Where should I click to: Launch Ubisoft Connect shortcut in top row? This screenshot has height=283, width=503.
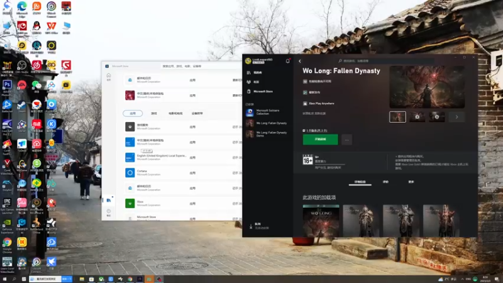[52, 8]
